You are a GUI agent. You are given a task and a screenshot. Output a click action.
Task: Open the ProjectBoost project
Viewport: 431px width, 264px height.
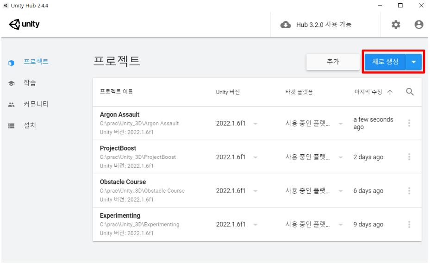[x=118, y=148]
